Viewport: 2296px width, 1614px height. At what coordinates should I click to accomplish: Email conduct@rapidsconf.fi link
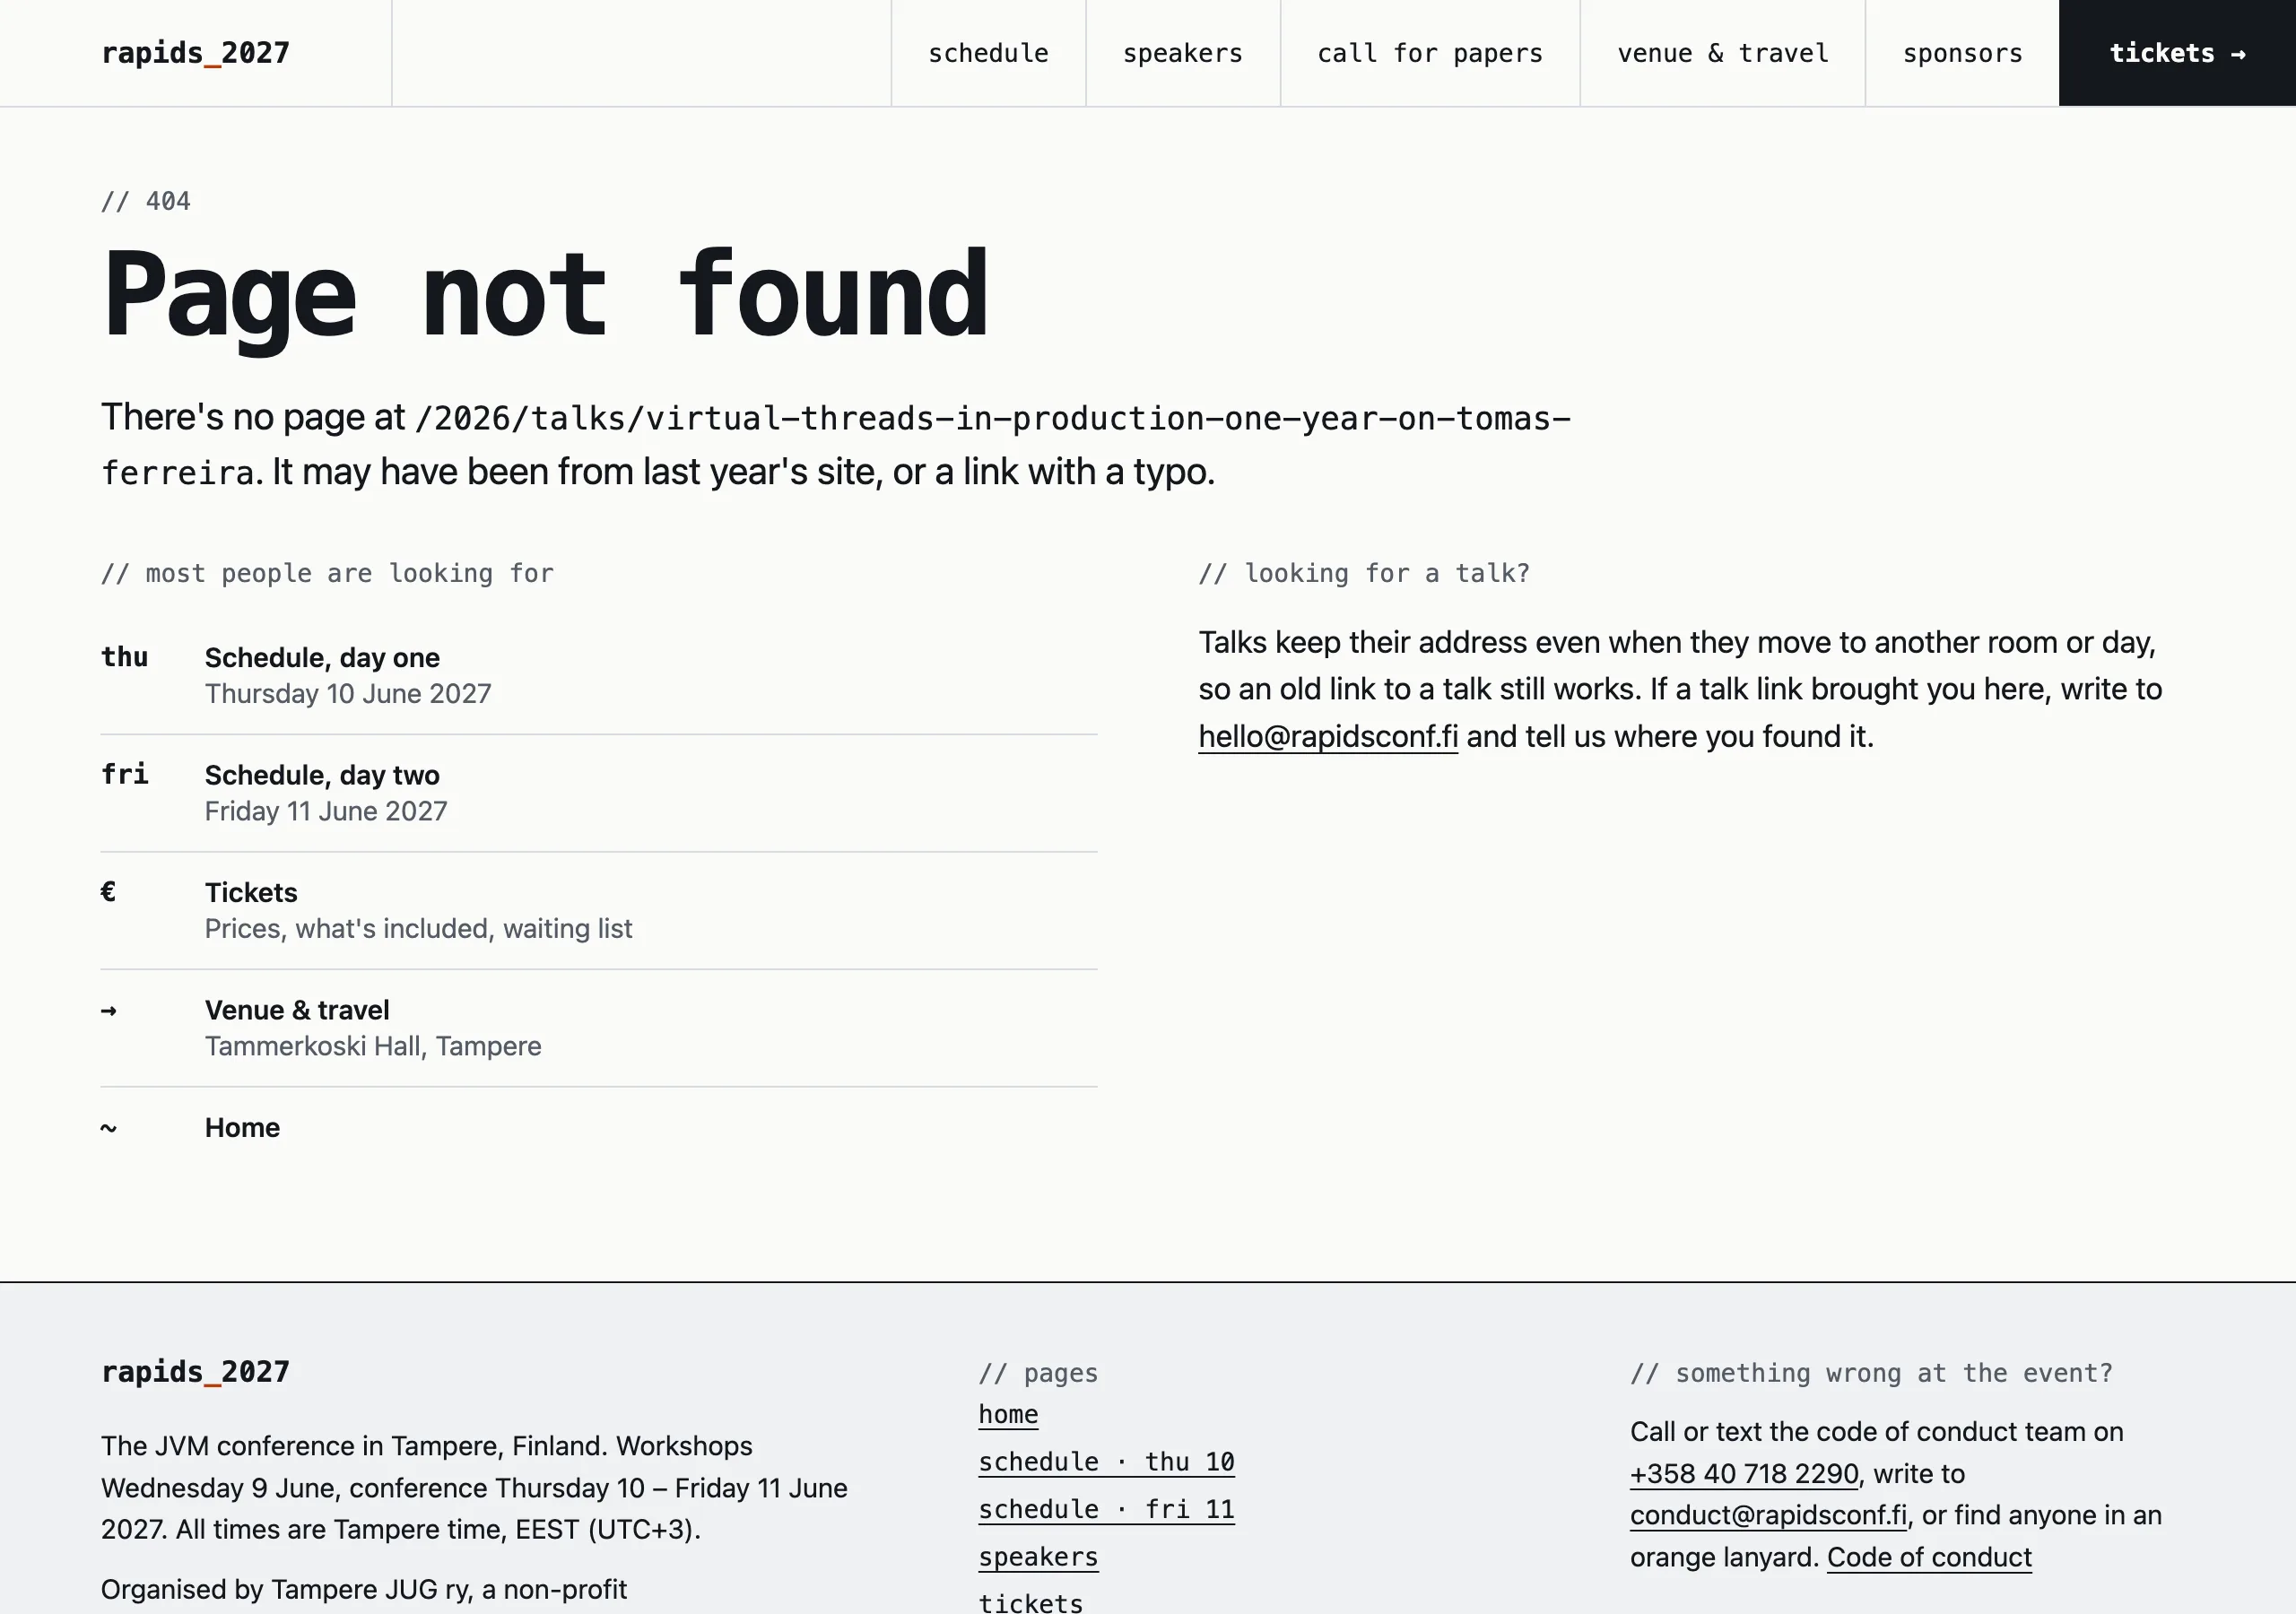coord(1768,1516)
